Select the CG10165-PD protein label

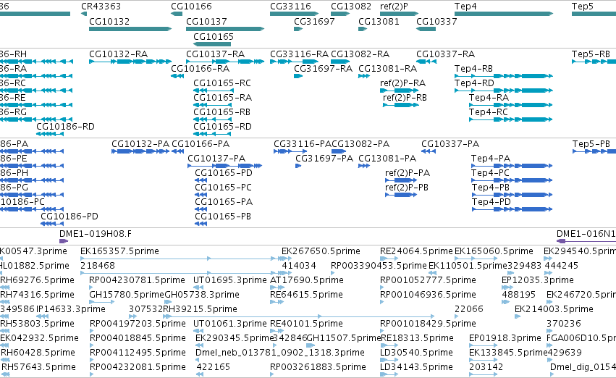(224, 173)
